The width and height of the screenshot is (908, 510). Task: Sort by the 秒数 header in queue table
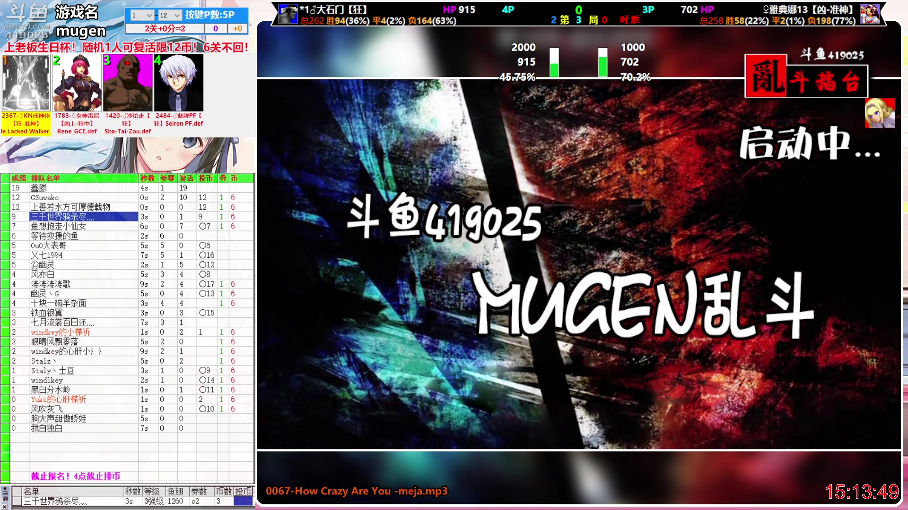(x=148, y=178)
